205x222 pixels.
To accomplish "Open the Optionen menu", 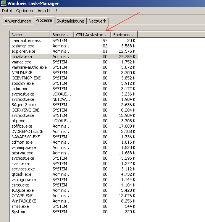I will [24, 11].
